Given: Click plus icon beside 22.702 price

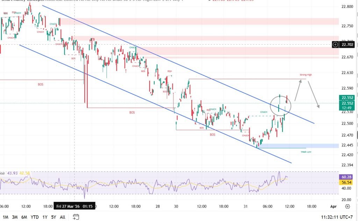Looking at the screenshot, I should [x=335, y=44].
